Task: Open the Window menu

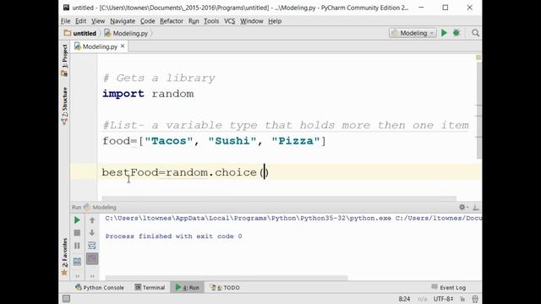Action: pyautogui.click(x=252, y=21)
